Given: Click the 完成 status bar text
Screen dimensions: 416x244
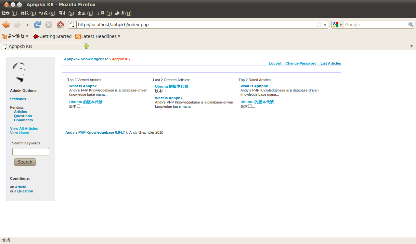Looking at the screenshot, I should click(6, 240).
